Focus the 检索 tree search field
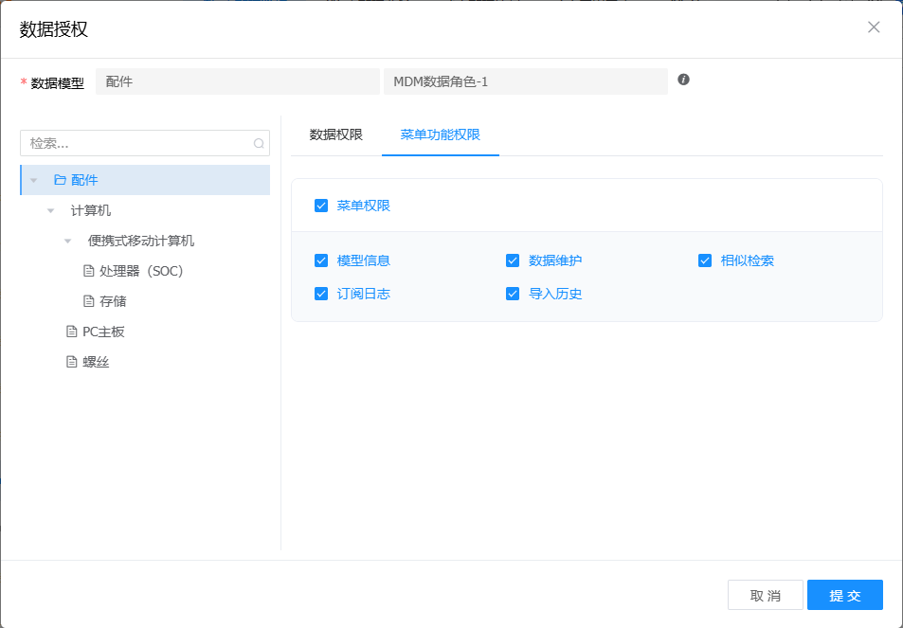Screen dimensions: 903x628 tap(137, 143)
